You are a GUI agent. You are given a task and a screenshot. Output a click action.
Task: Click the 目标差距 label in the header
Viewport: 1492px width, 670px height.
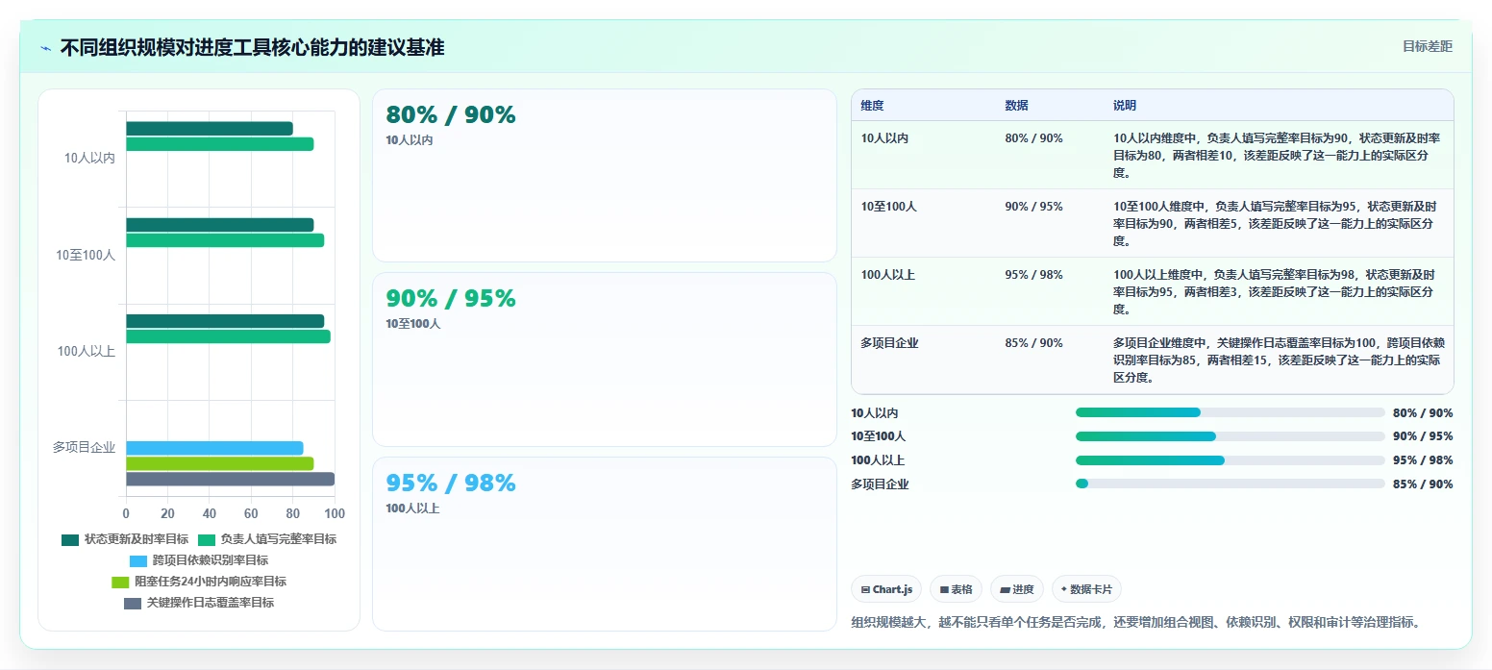point(1427,46)
